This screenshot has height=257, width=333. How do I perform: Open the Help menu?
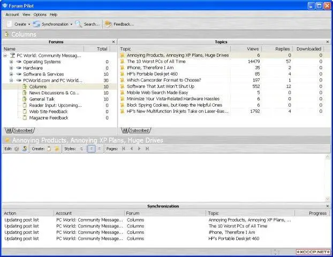tap(54, 14)
